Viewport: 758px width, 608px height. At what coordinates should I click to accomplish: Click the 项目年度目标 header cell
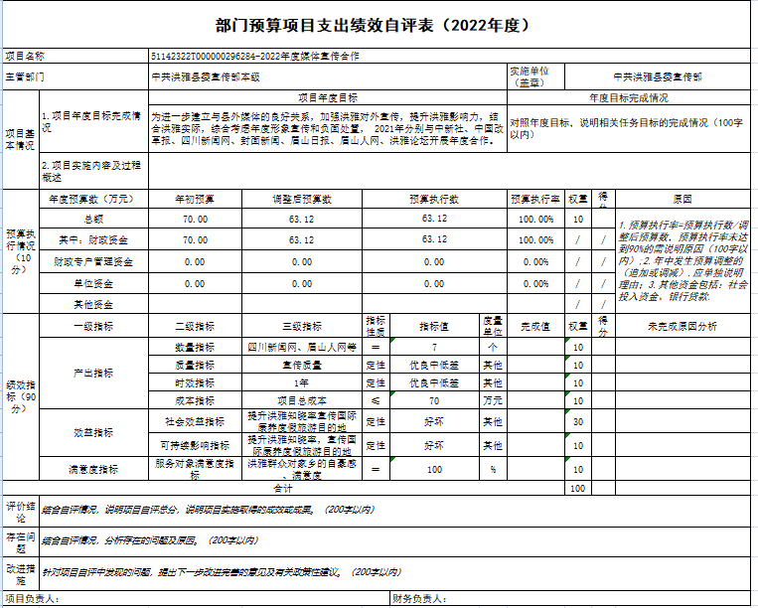click(x=328, y=98)
